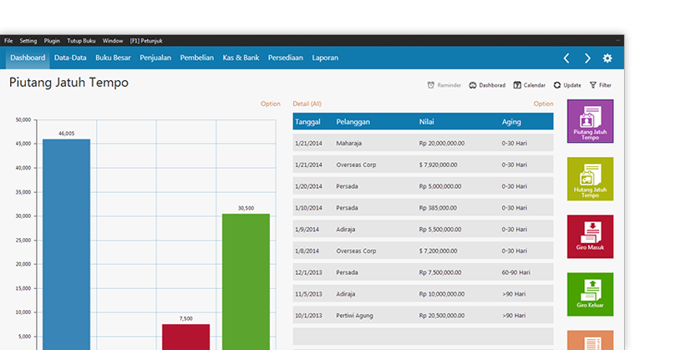Open the Setting menu

point(28,41)
